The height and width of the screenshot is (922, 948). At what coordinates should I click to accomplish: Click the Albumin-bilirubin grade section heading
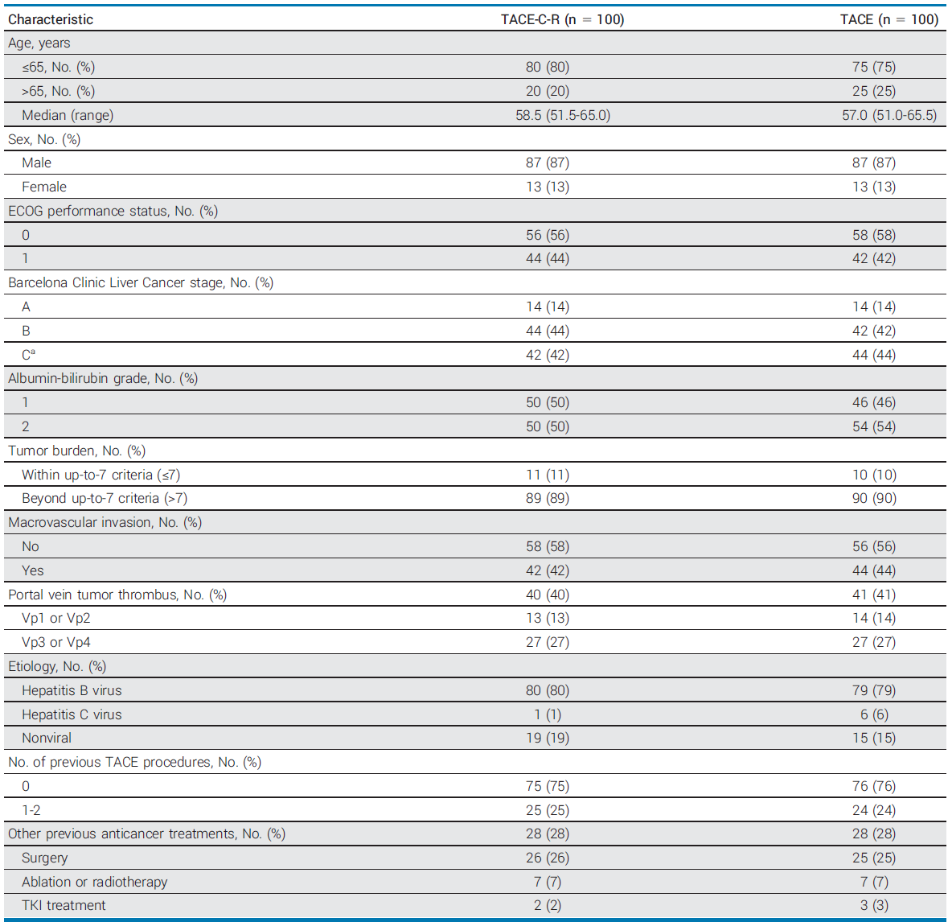pyautogui.click(x=103, y=378)
